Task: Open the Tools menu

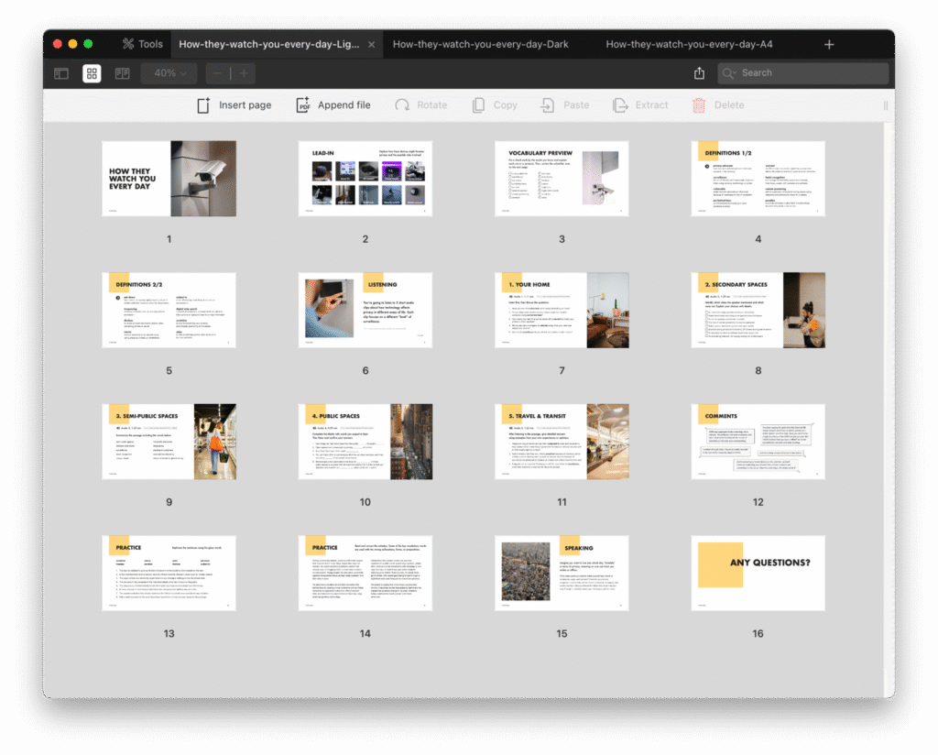Action: click(x=142, y=44)
